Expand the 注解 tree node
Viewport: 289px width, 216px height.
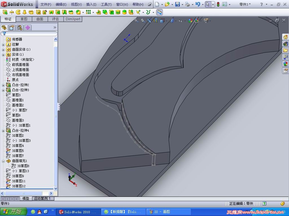3,45
